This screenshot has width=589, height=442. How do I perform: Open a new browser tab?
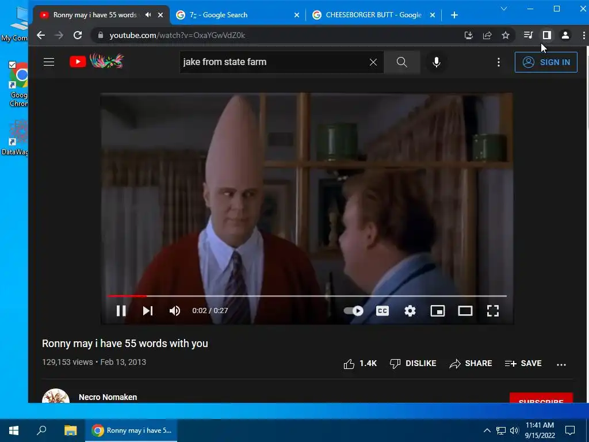click(x=454, y=15)
